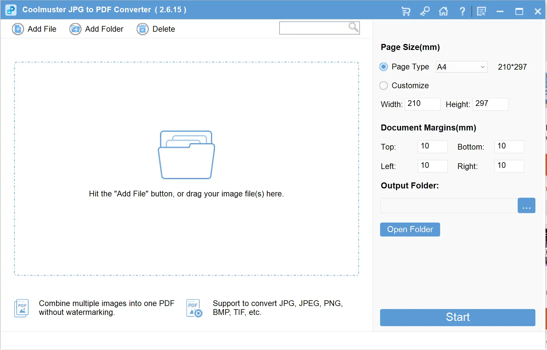Screen dimensions: 547x350
Task: Click the 210*297 size text
Action: [x=512, y=67]
